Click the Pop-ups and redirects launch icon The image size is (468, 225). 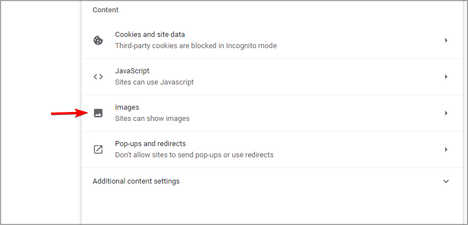[x=98, y=149]
